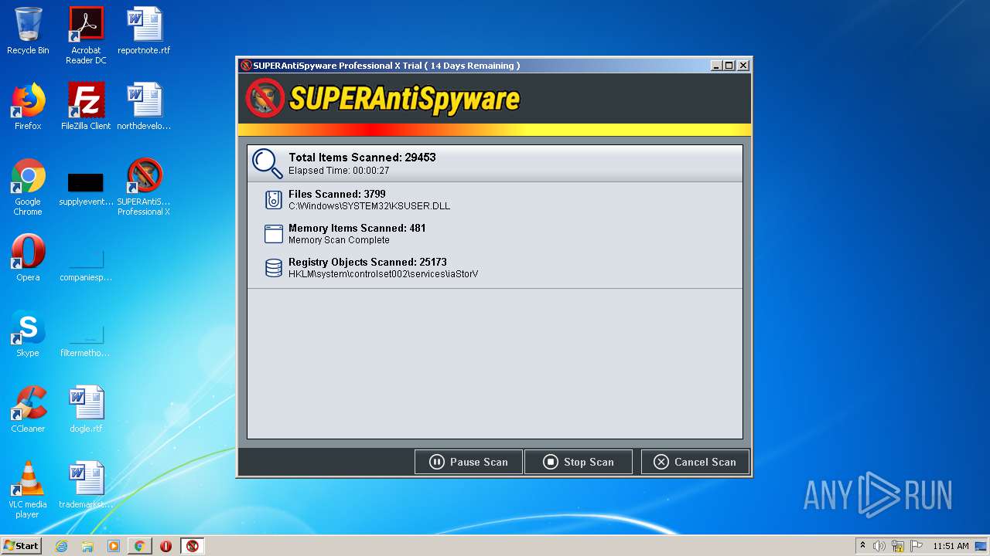The width and height of the screenshot is (990, 556).
Task: Open Opera from the taskbar
Action: 166,546
